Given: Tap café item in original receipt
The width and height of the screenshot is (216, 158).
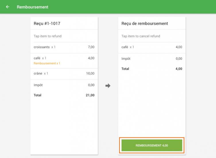Looking at the screenshot, I should [64, 61].
